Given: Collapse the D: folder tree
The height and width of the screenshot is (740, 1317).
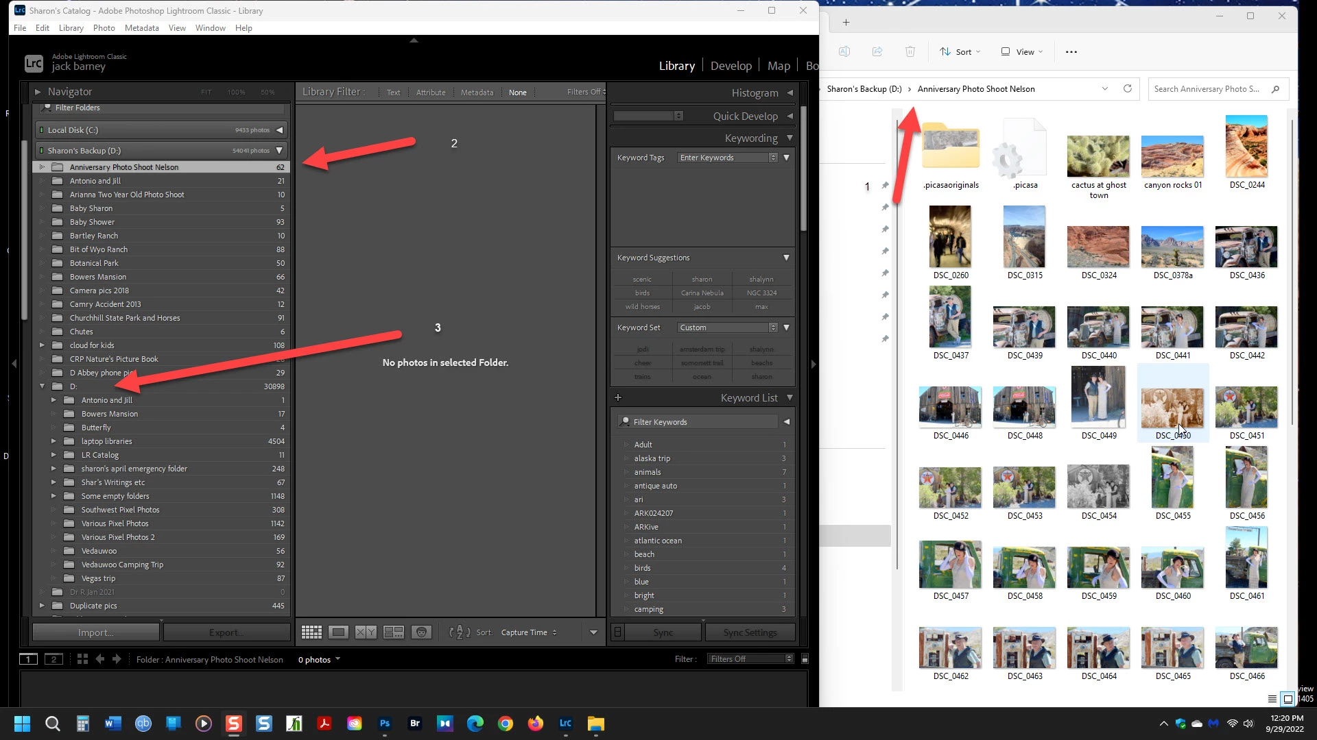Looking at the screenshot, I should [42, 386].
